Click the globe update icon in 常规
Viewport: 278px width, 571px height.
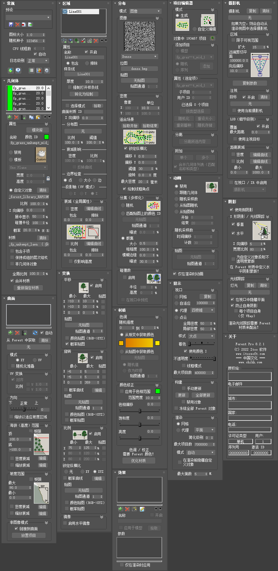[x=11, y=70]
